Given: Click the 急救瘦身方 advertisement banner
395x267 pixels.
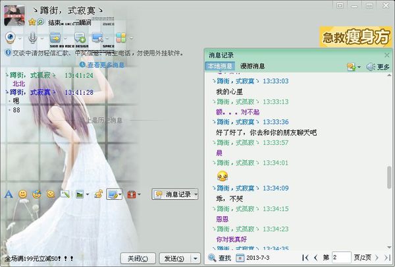Looking at the screenshot, I should [x=355, y=37].
